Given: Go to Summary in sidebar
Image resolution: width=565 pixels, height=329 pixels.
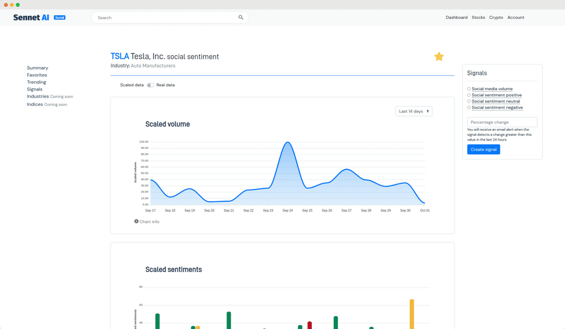Looking at the screenshot, I should (38, 68).
